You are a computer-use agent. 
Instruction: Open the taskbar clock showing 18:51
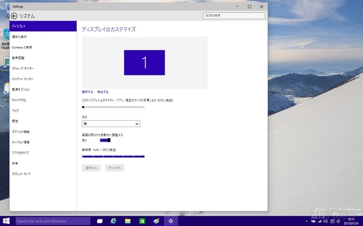(351, 221)
